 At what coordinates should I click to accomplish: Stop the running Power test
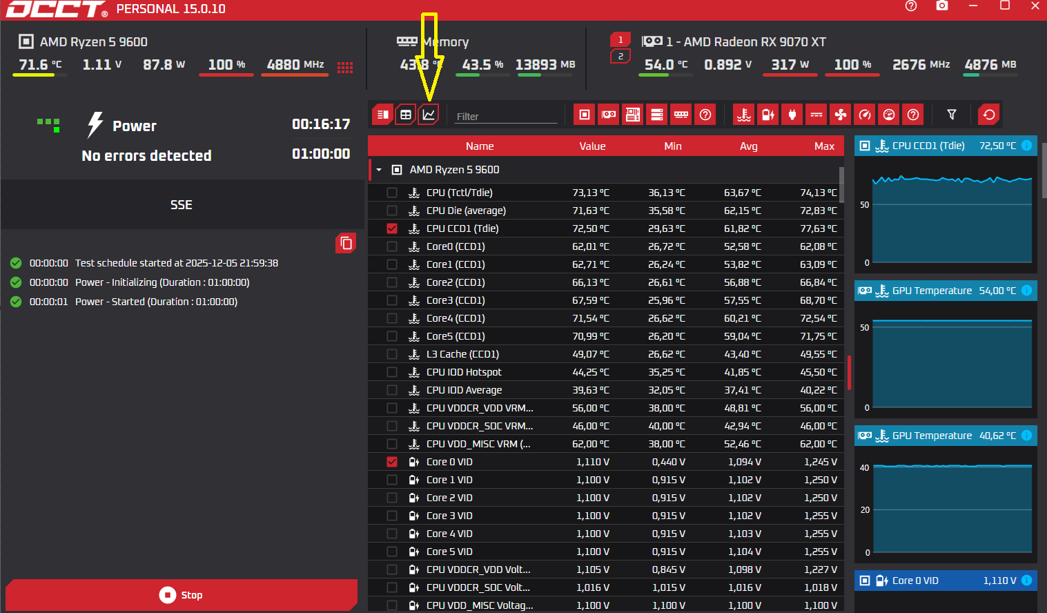click(x=182, y=595)
